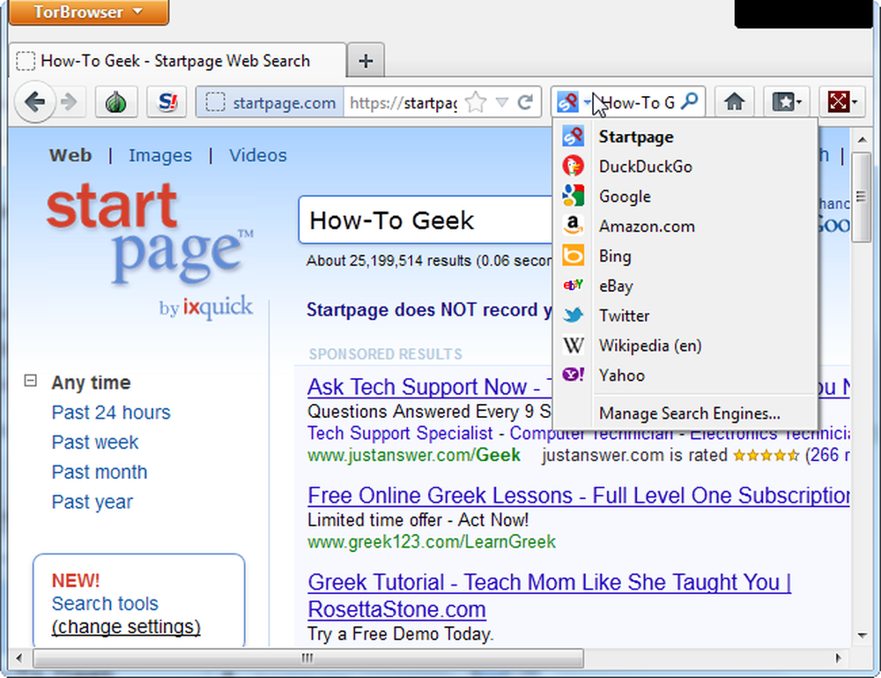
Task: Go back with the back arrow button
Action: pyautogui.click(x=35, y=101)
